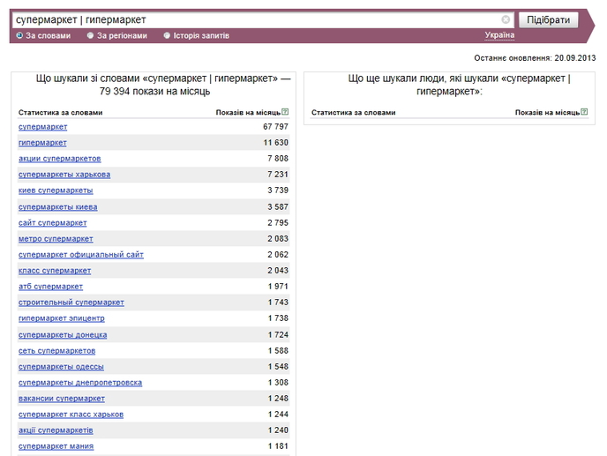
Task: Click the value '1 743' in the table
Action: pyautogui.click(x=278, y=303)
